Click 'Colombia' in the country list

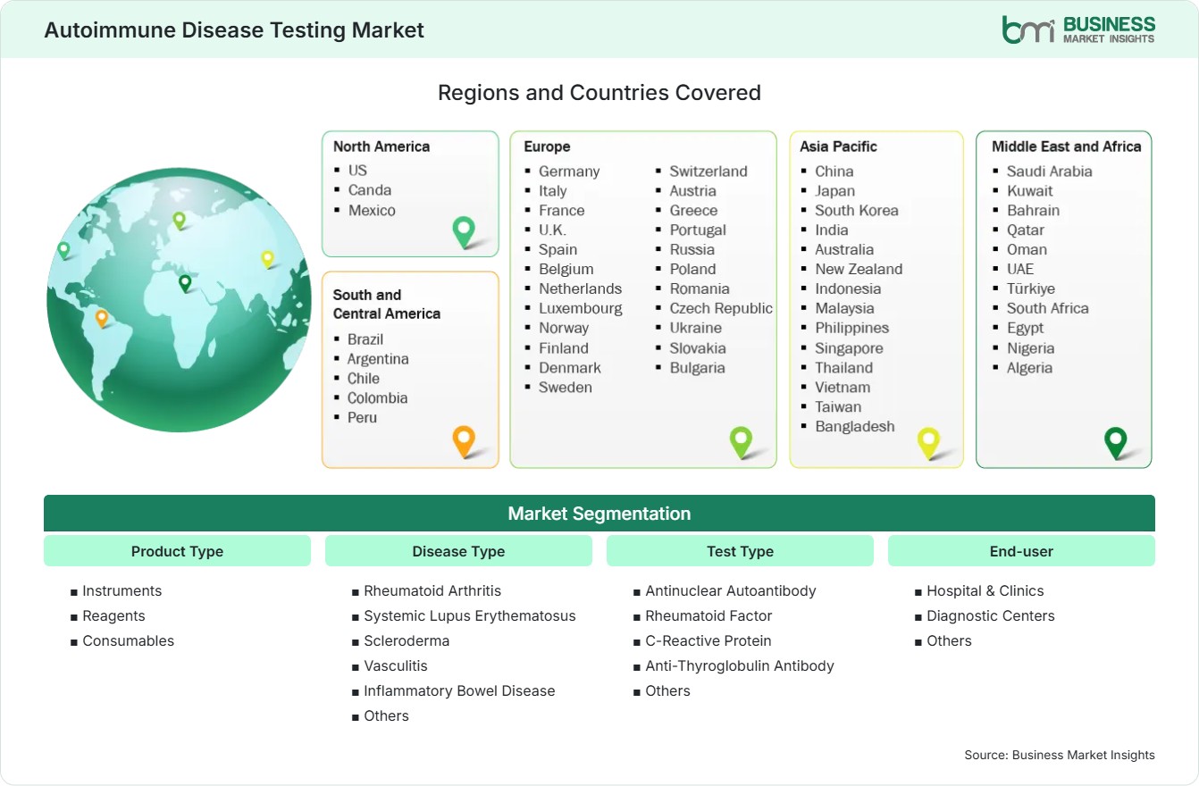(x=377, y=397)
